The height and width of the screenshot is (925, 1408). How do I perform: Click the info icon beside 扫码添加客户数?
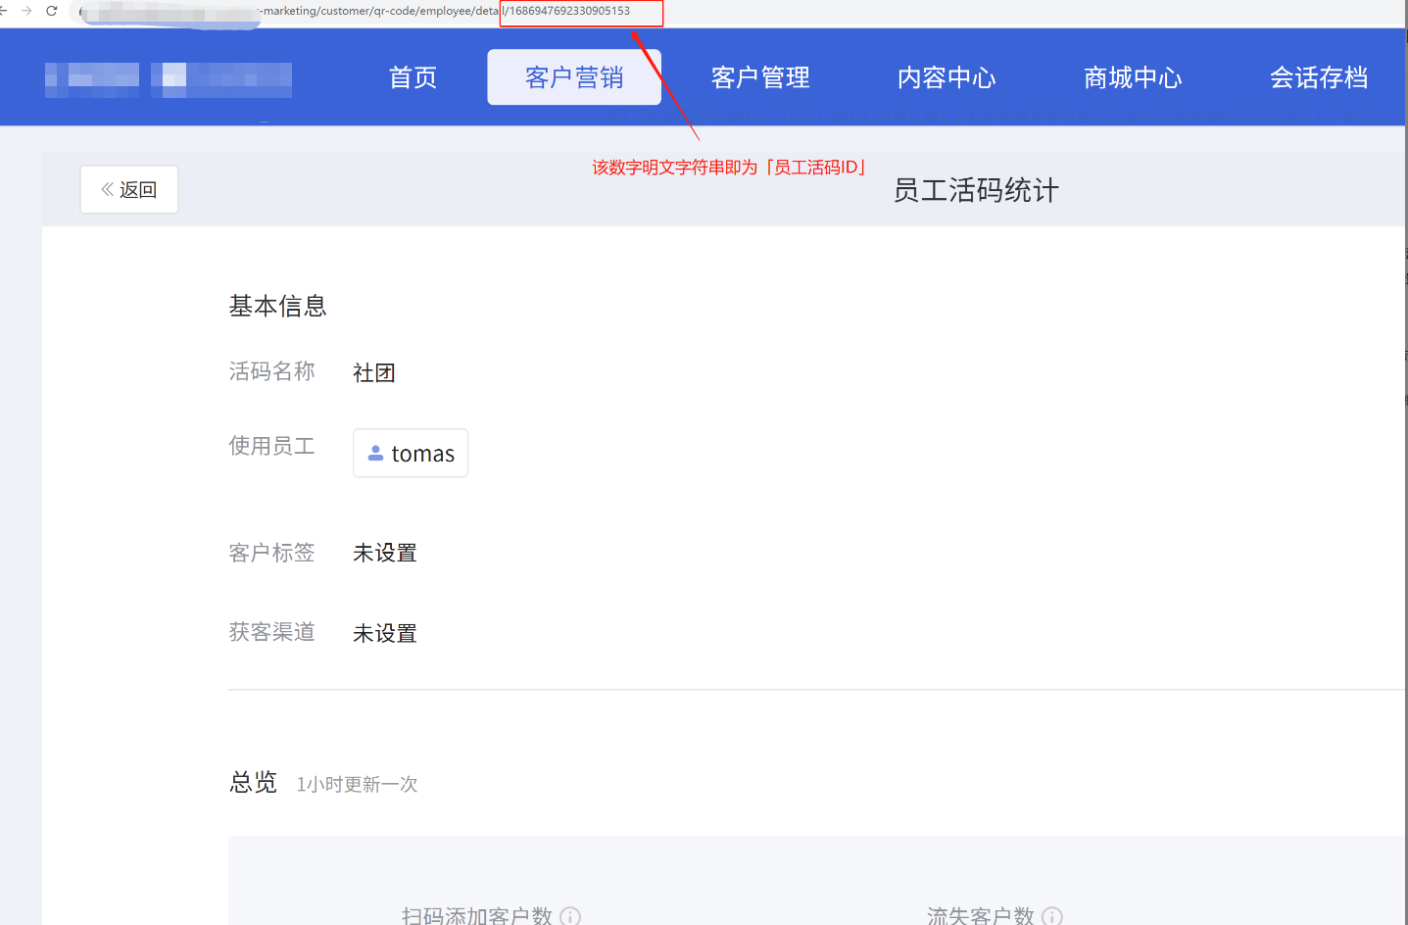pos(570,916)
